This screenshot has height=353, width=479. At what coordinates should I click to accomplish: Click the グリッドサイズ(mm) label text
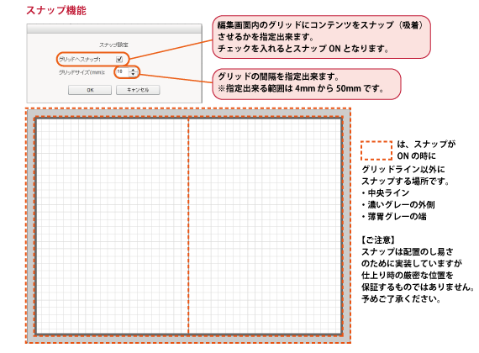coord(82,72)
